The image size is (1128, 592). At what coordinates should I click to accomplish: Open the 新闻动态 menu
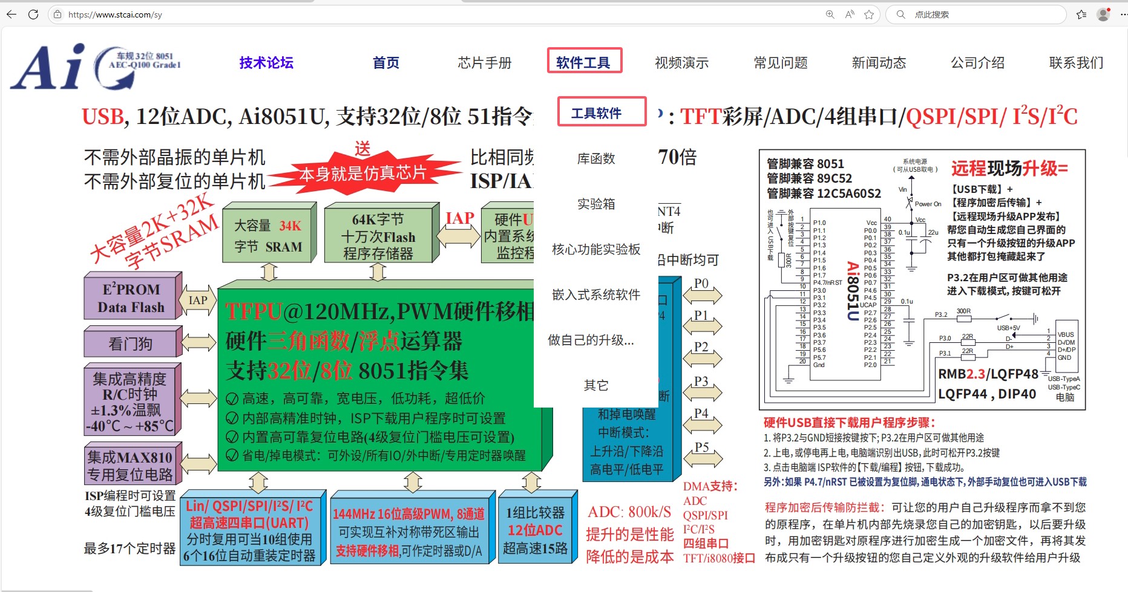tap(879, 62)
